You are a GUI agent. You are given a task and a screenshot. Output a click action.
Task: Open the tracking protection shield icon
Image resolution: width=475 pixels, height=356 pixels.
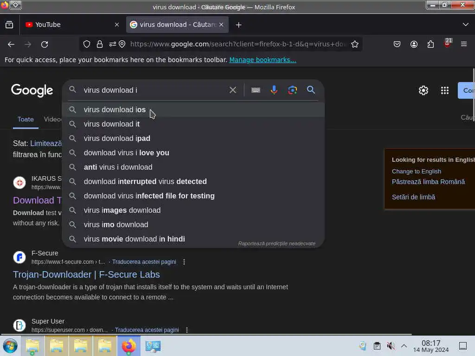pyautogui.click(x=87, y=44)
